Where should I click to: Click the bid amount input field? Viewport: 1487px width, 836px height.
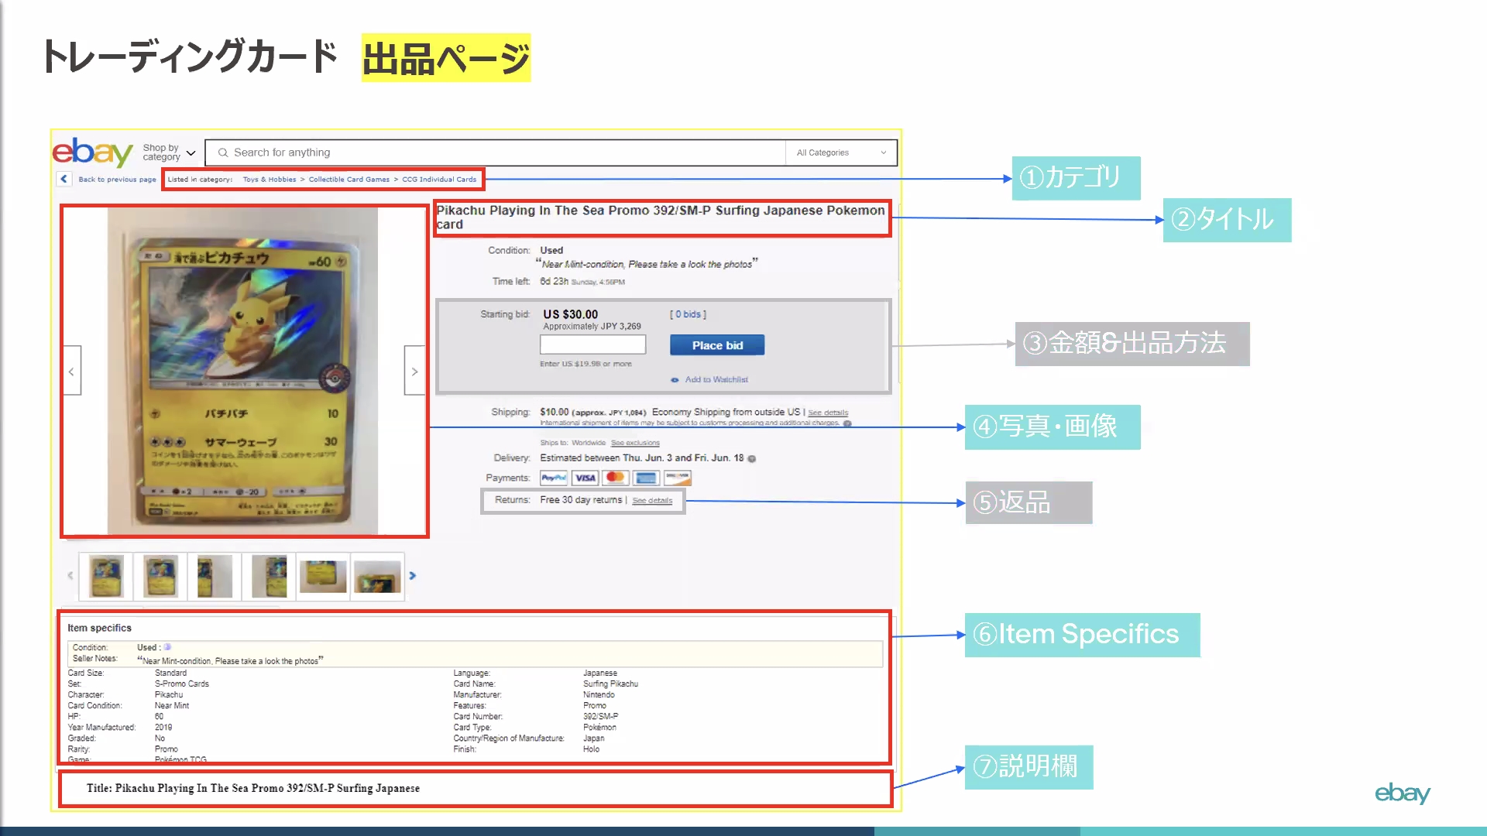tap(592, 345)
